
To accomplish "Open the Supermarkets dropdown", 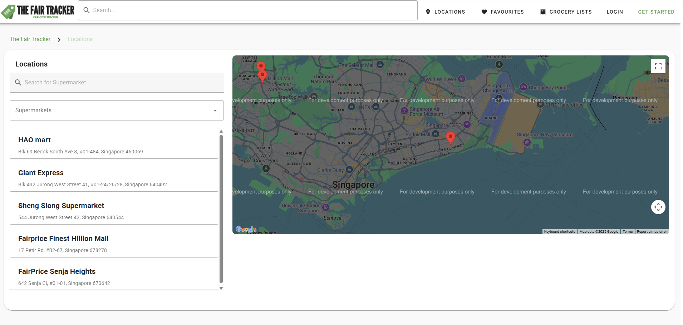I will 117,110.
